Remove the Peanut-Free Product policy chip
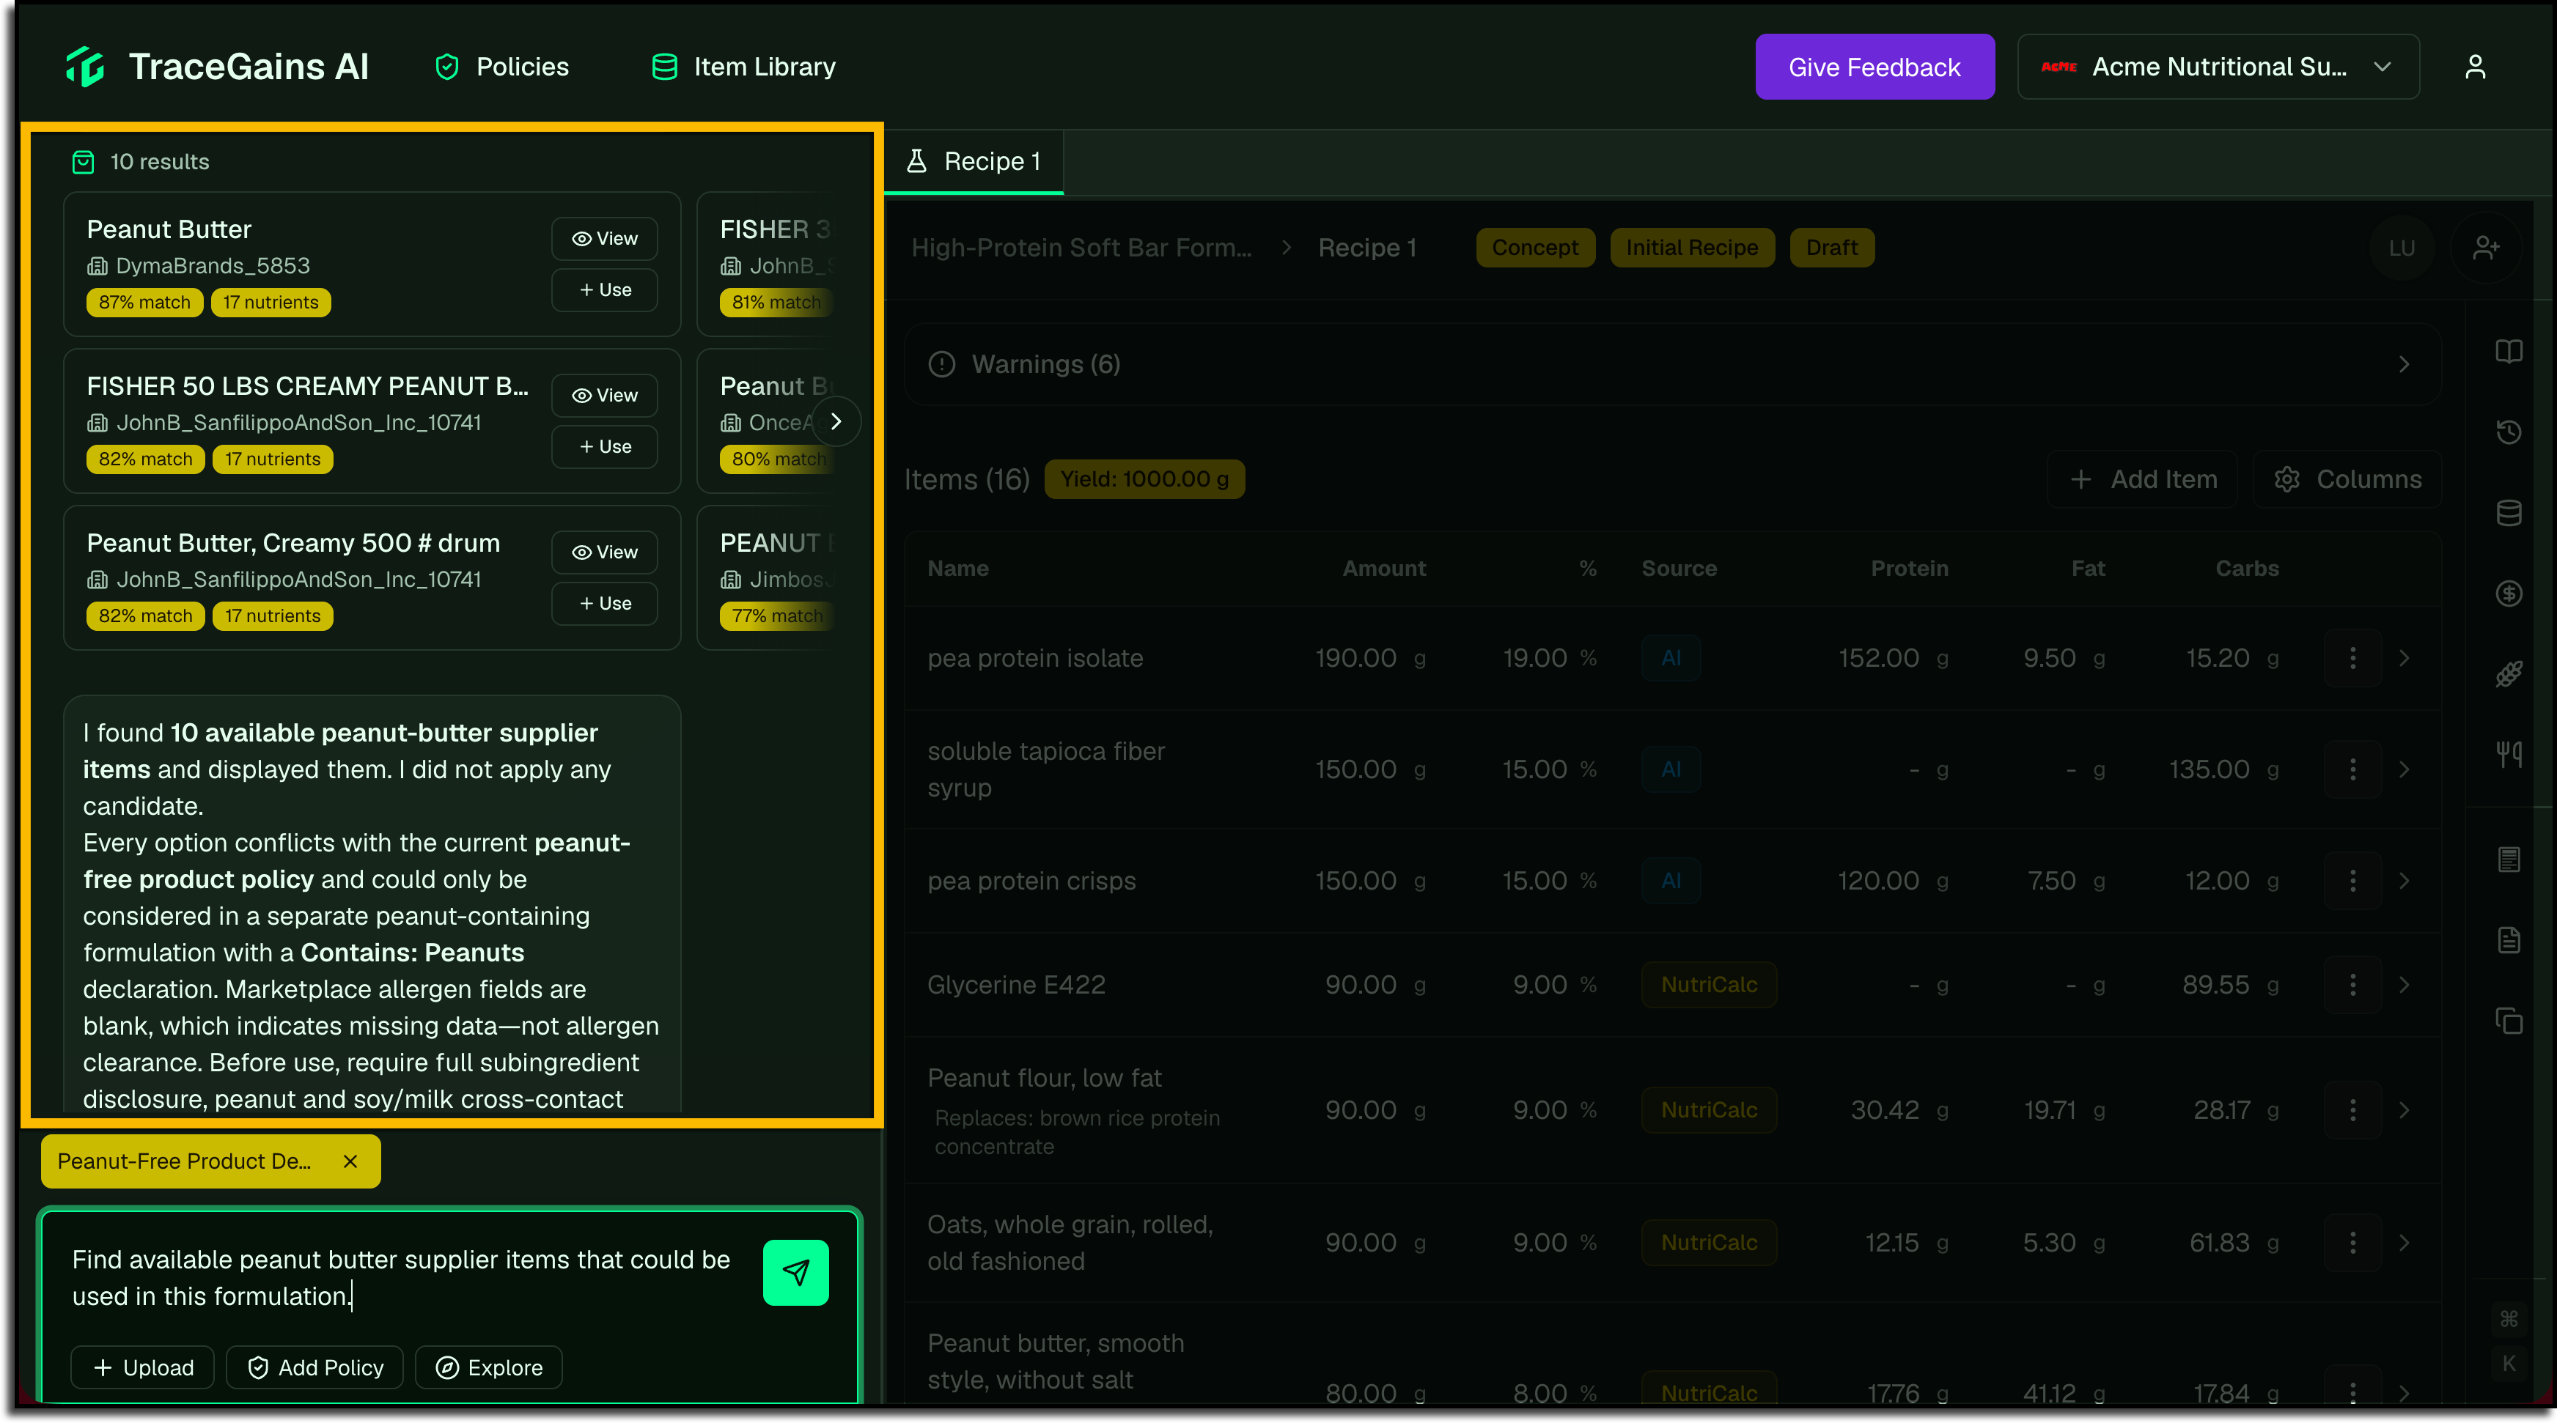This screenshot has height=1423, width=2557. 350,1161
